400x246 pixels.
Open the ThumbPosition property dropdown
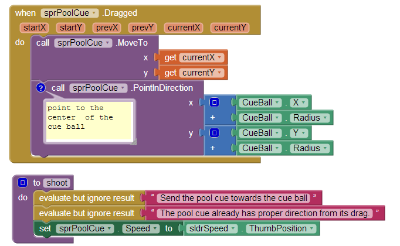pos(281,228)
